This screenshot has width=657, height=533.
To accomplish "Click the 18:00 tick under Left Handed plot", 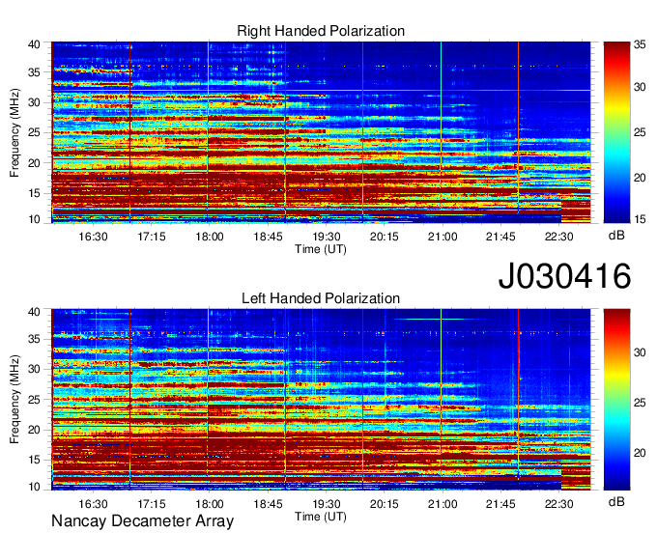I will click(210, 504).
